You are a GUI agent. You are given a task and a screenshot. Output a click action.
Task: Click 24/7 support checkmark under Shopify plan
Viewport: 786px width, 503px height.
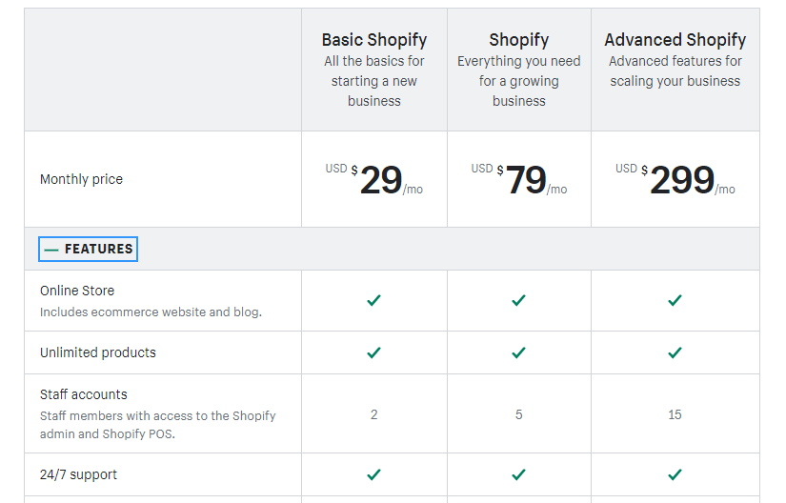point(518,474)
